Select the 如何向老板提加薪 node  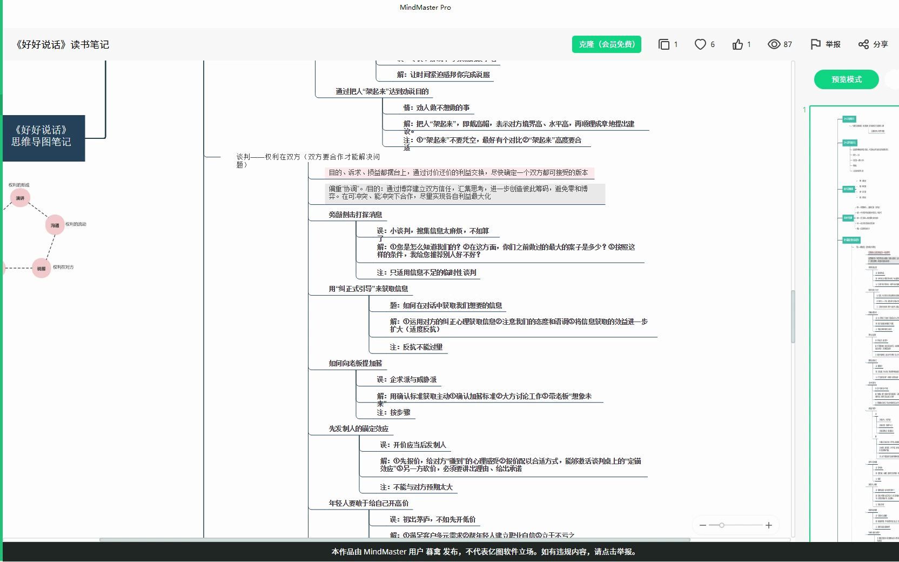pos(355,363)
